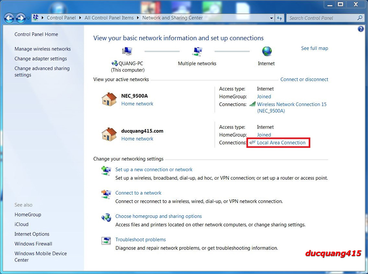The width and height of the screenshot is (368, 274).
Task: Expand the recent pages dropdown arrow
Action: coord(28,18)
